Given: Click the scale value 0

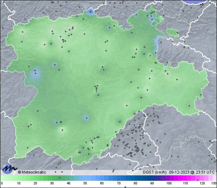Looking at the screenshot, I should click(x=2, y=183).
